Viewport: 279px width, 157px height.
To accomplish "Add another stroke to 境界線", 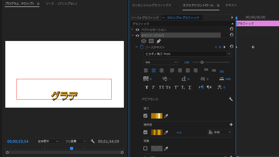I will (231, 125).
